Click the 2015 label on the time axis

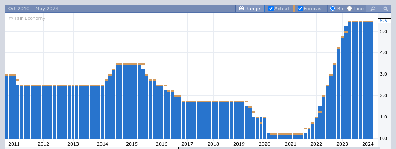[x=131, y=144]
